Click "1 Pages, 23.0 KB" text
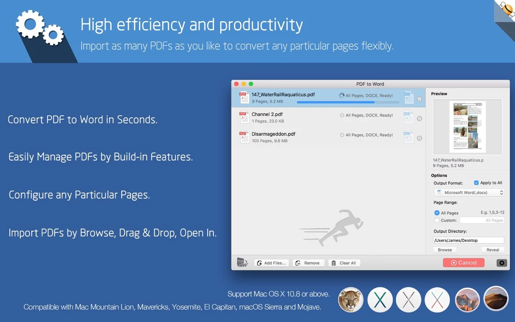Image resolution: width=515 pixels, height=322 pixels. (x=268, y=121)
